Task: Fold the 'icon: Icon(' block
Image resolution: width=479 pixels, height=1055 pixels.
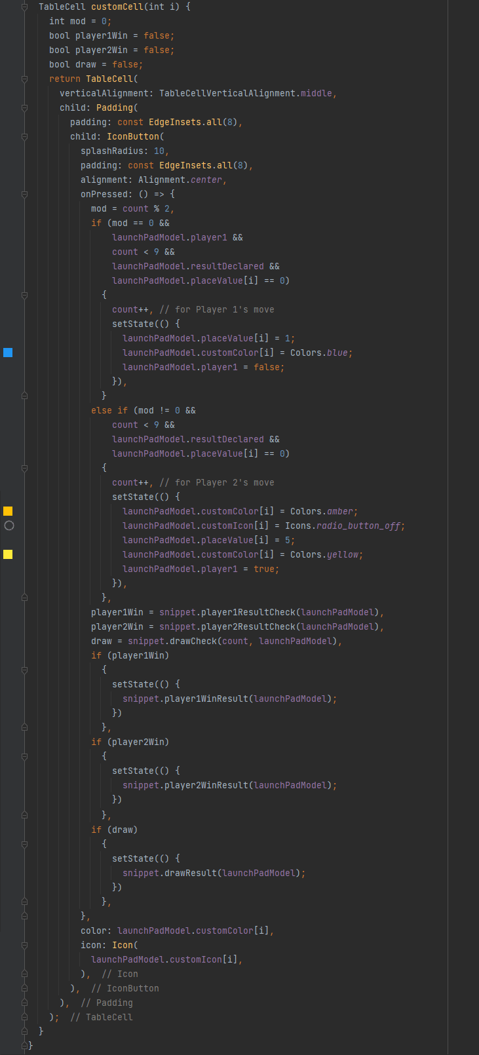Action: coord(24,945)
